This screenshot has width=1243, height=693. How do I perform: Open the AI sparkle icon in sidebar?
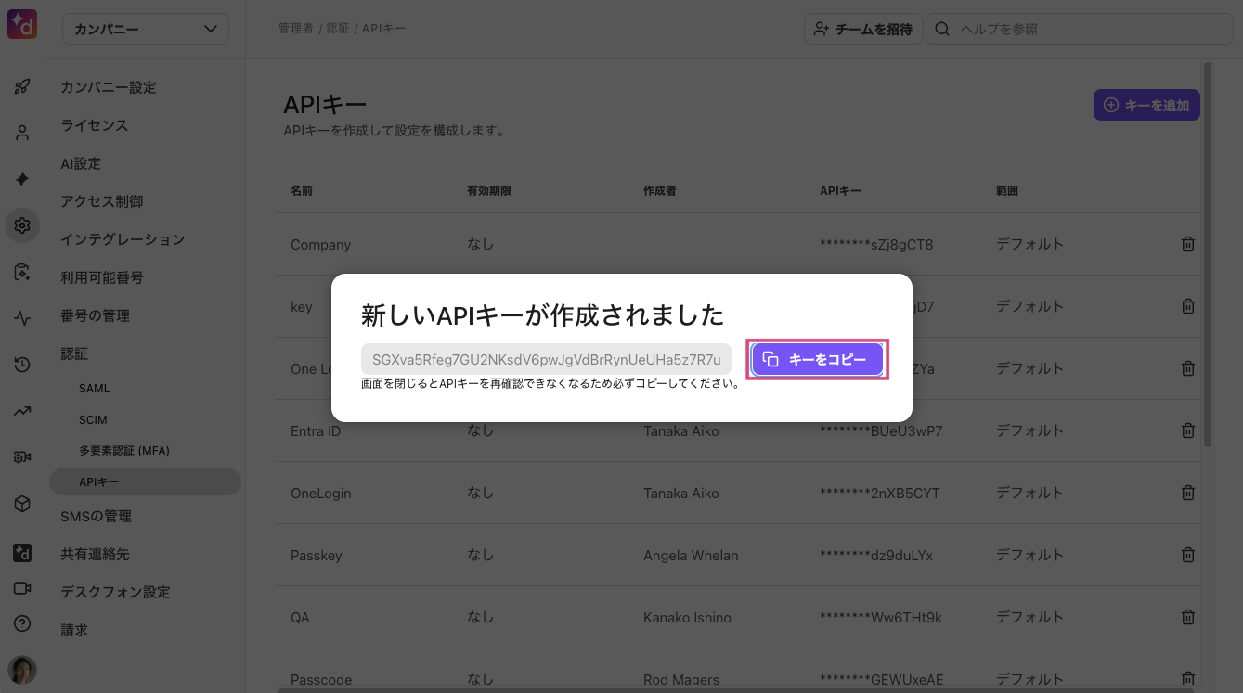point(22,179)
